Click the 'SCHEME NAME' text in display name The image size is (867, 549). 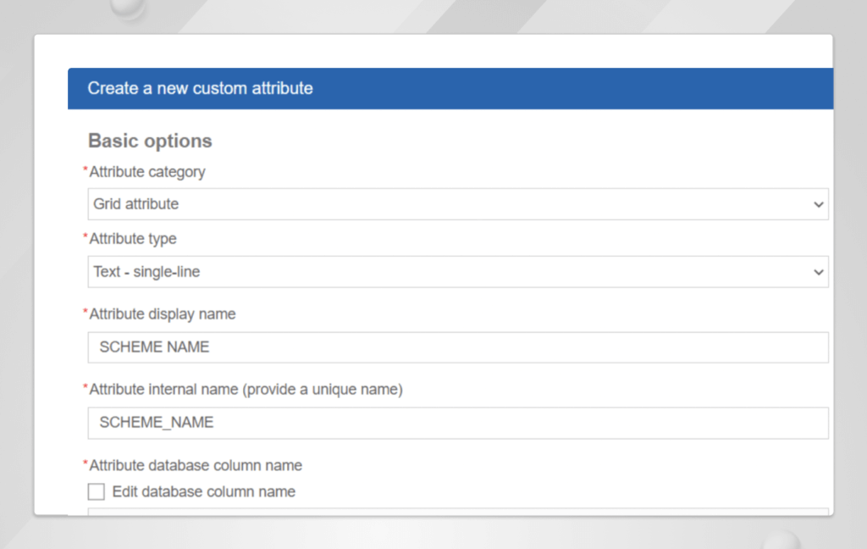[x=154, y=347]
